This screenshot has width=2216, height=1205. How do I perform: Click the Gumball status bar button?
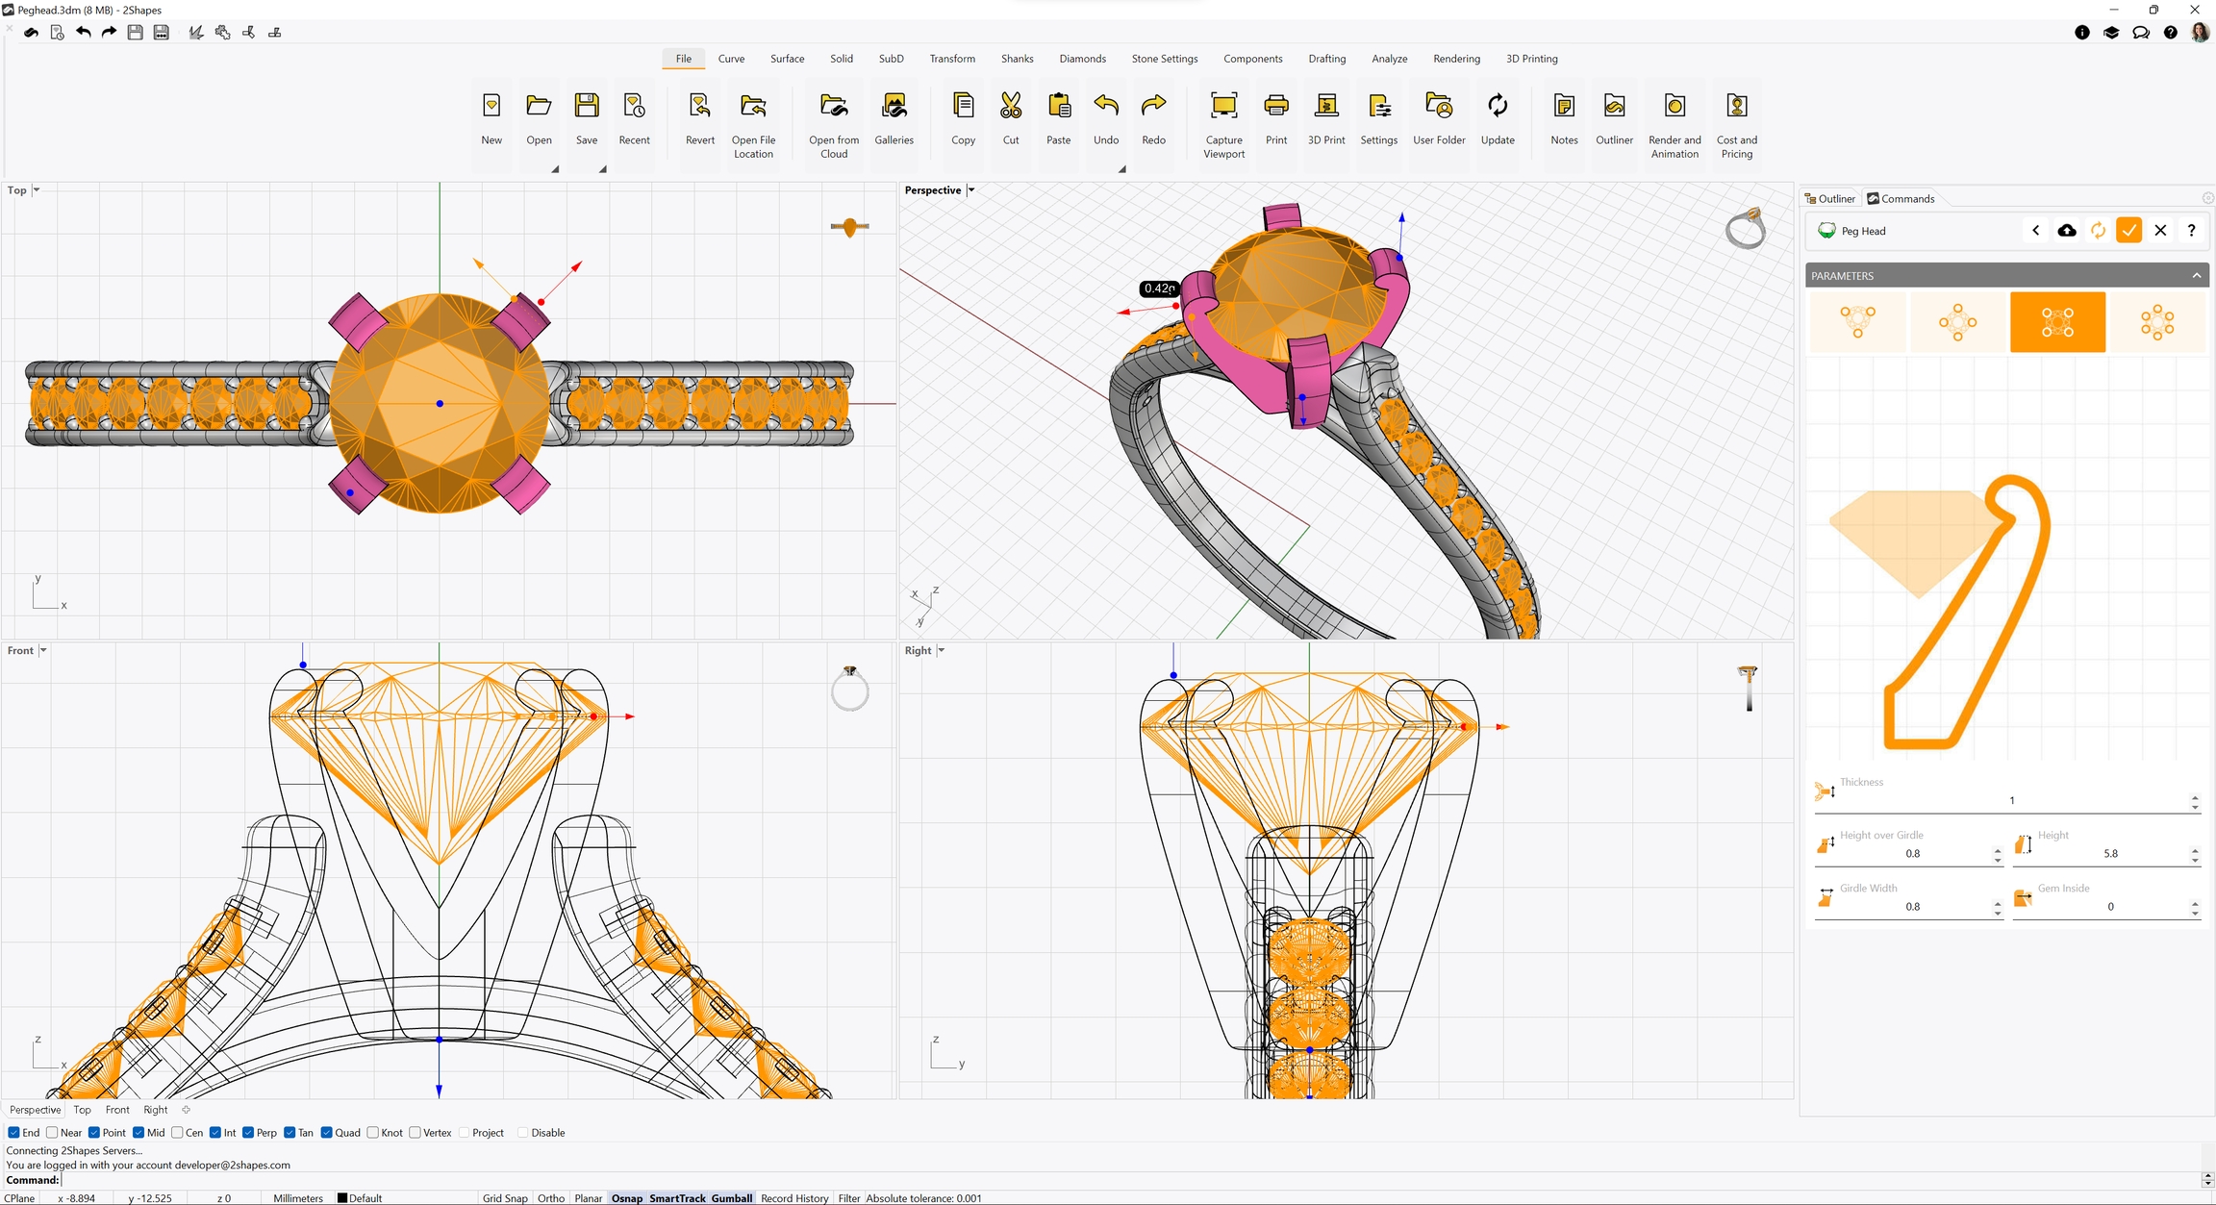pyautogui.click(x=731, y=1198)
